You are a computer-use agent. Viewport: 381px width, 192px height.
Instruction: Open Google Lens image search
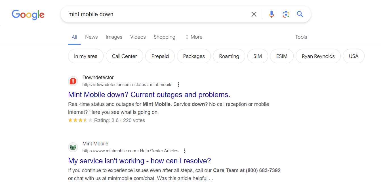click(286, 14)
